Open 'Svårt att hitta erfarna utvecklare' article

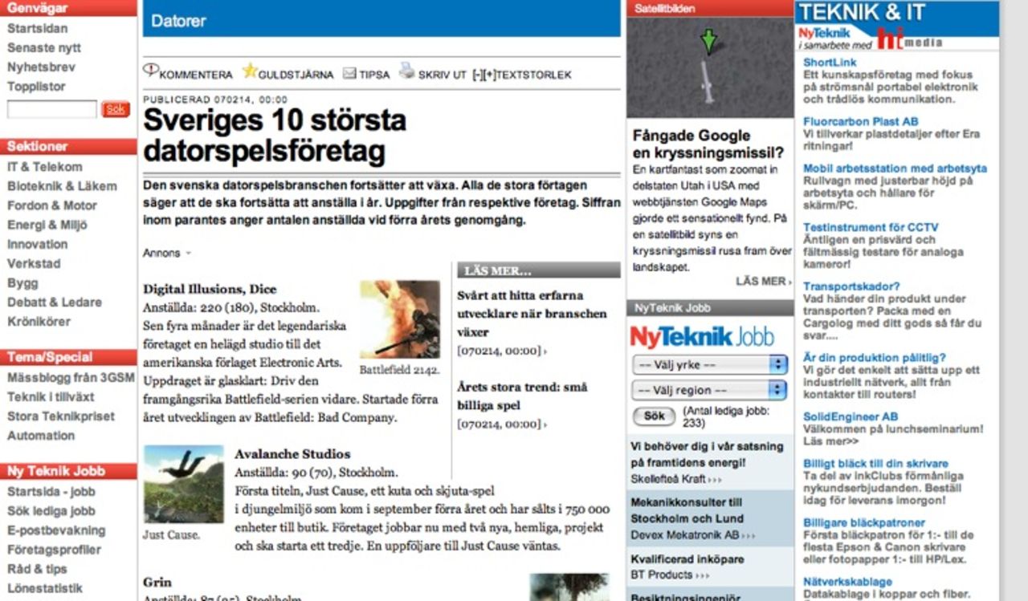pyautogui.click(x=532, y=314)
